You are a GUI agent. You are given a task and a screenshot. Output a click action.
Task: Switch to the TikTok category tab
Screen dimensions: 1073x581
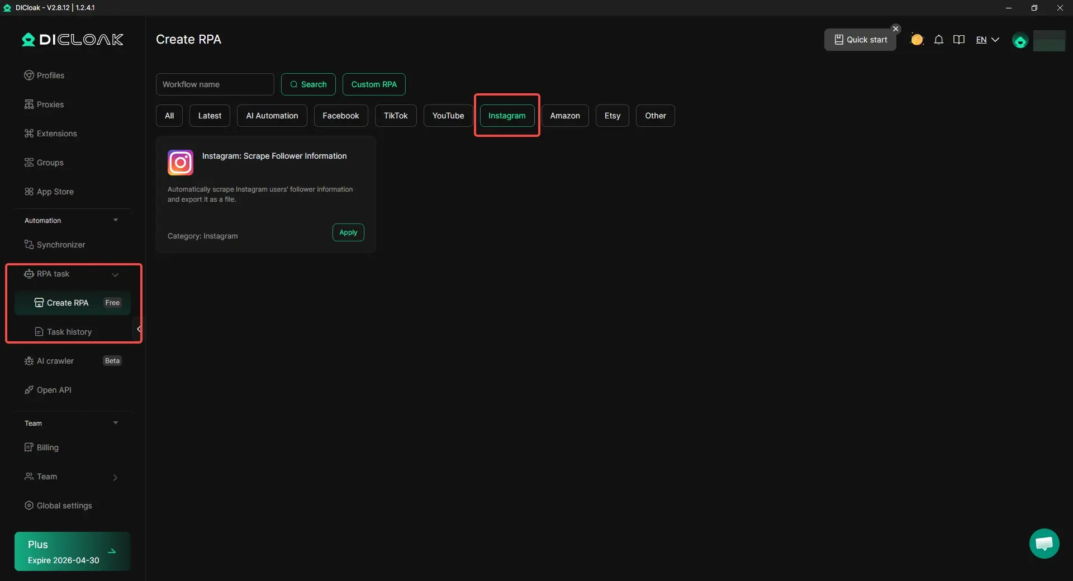[x=396, y=116]
